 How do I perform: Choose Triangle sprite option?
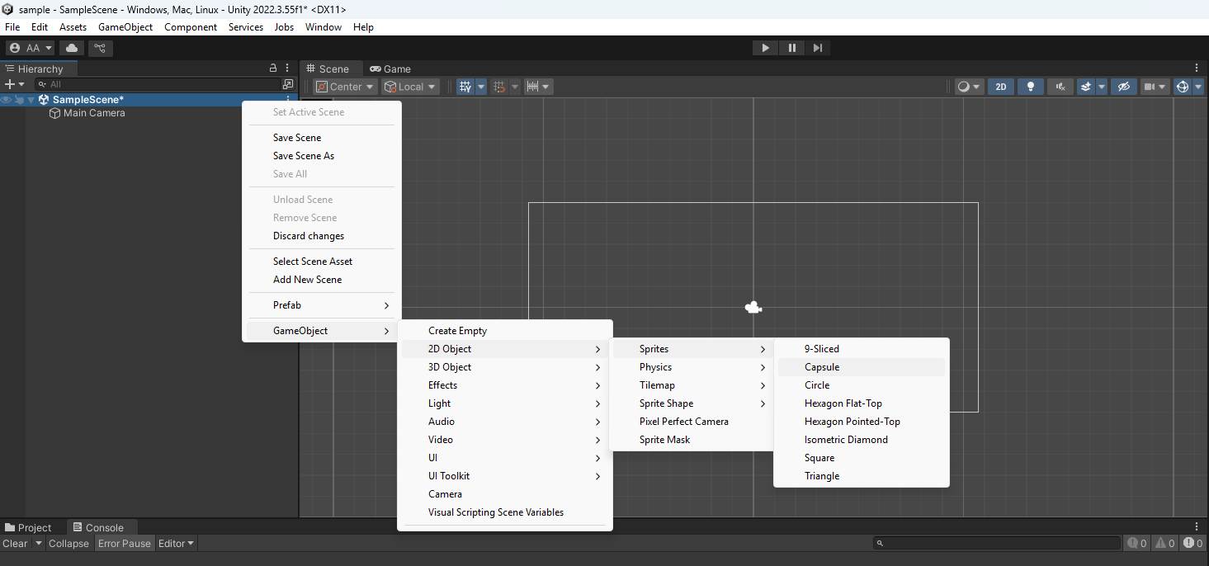862,476
